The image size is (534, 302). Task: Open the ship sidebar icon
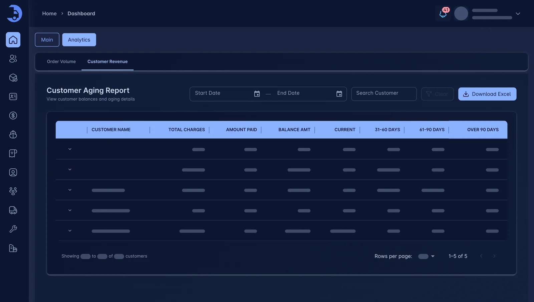(13, 135)
